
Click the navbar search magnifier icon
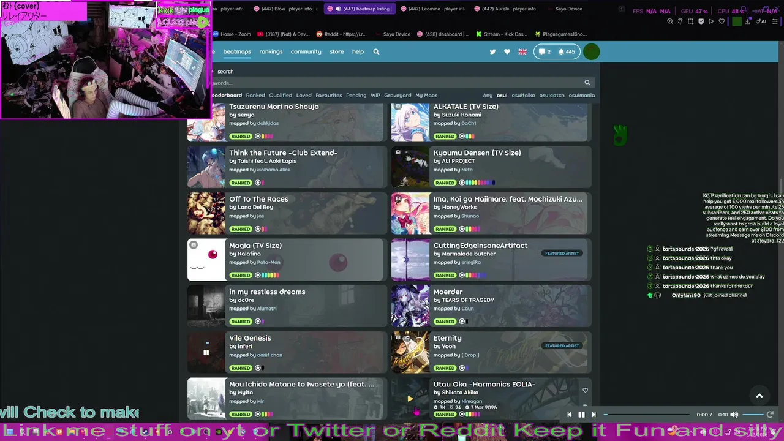point(376,52)
